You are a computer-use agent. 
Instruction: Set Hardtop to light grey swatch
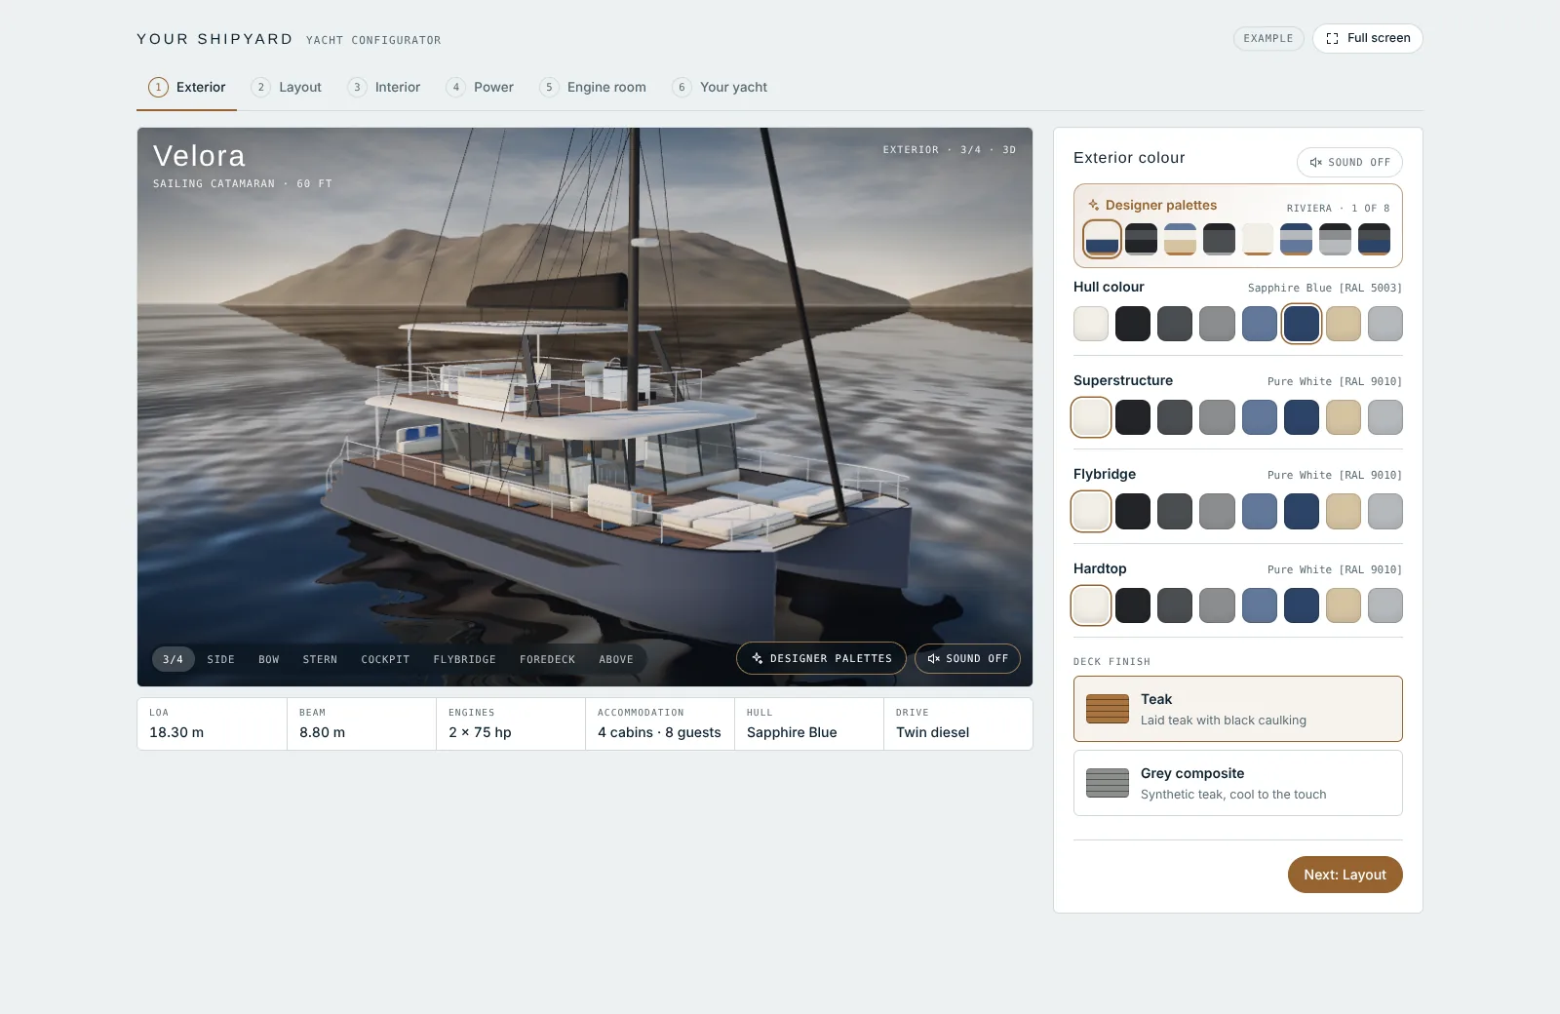tap(1385, 605)
